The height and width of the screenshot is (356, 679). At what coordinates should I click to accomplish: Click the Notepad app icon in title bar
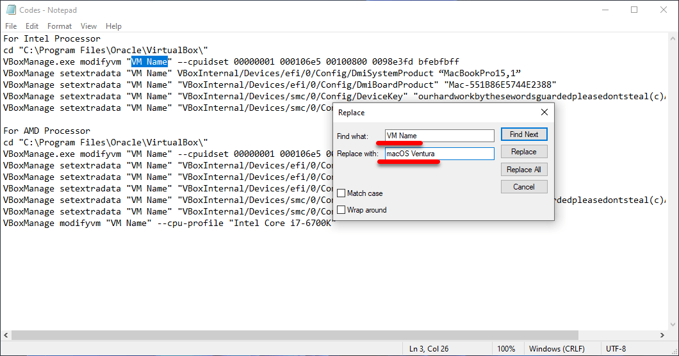[12, 10]
